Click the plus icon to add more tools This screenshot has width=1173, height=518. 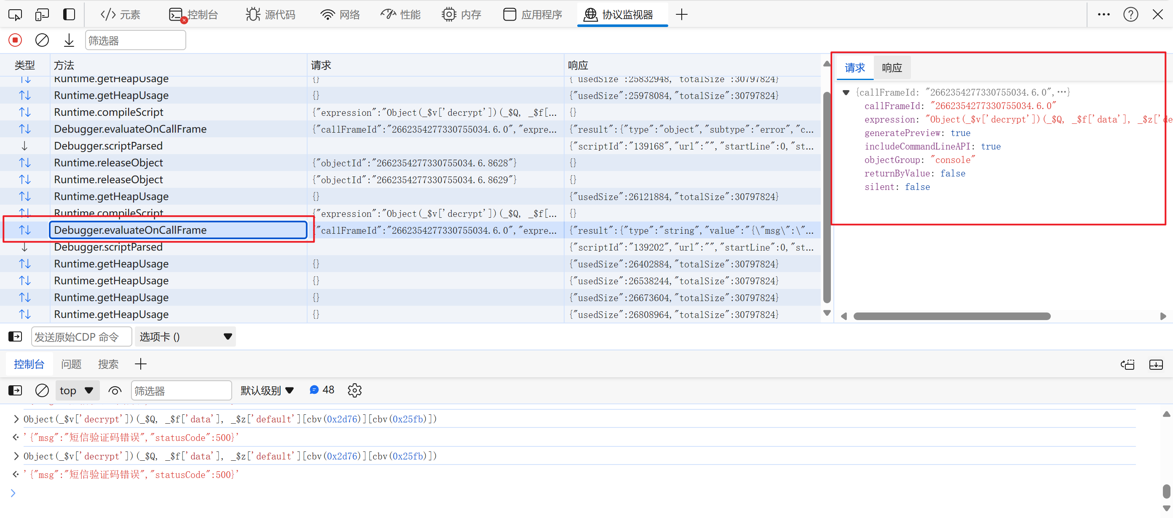(682, 15)
